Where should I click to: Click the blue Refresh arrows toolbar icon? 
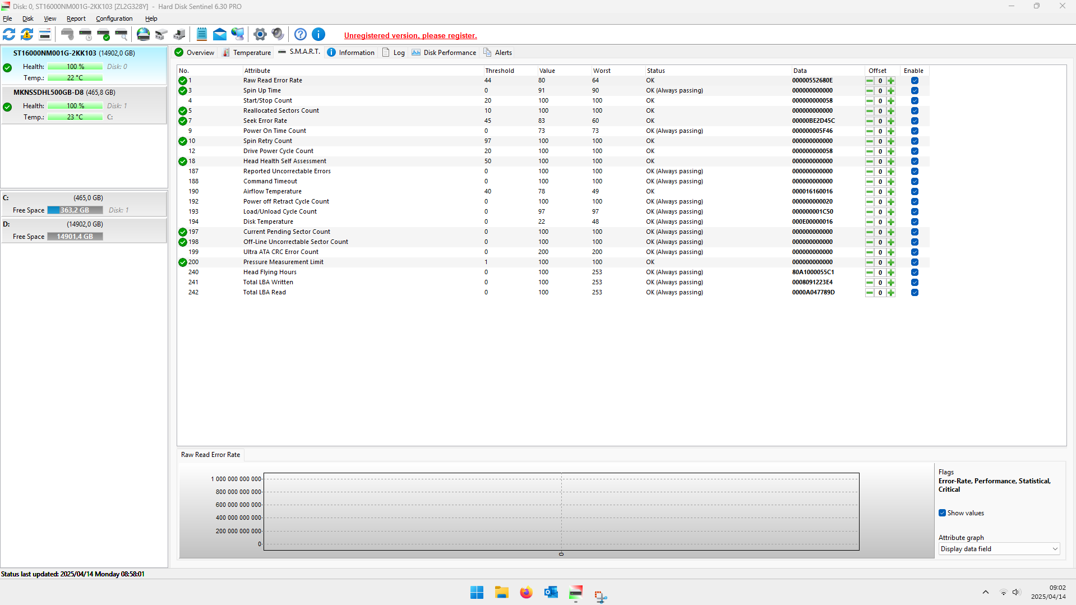pyautogui.click(x=9, y=35)
